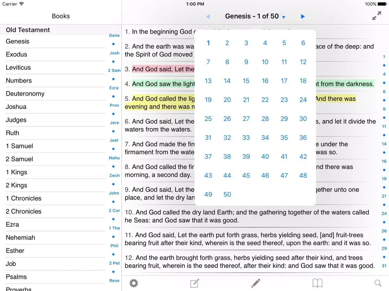Select chapter 12 in chapter grid
The image size is (389, 291).
(303, 62)
